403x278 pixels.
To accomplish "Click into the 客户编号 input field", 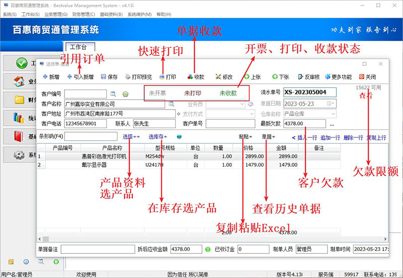I will [85, 94].
